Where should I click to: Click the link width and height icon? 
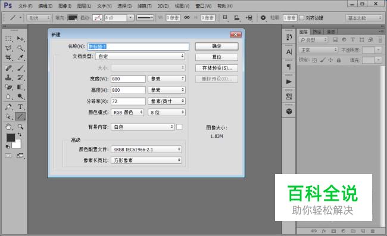pyautogui.click(x=187, y=17)
